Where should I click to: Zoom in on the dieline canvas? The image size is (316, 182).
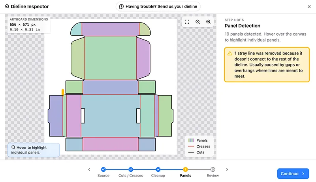(x=209, y=22)
